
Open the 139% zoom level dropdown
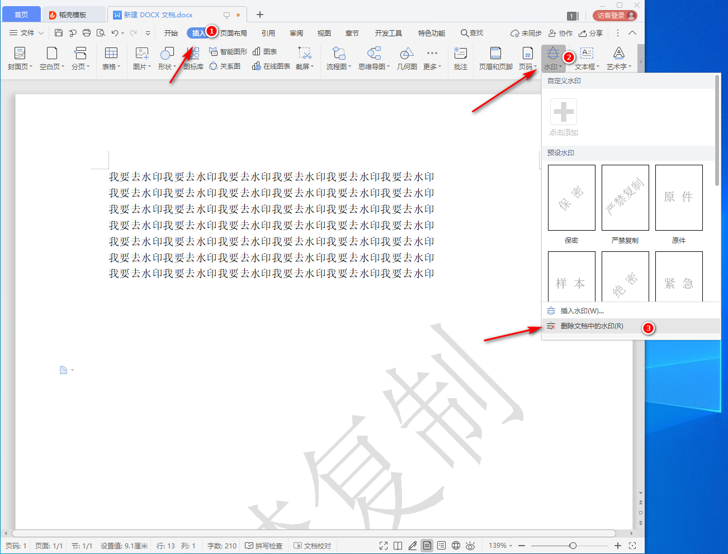pyautogui.click(x=500, y=546)
